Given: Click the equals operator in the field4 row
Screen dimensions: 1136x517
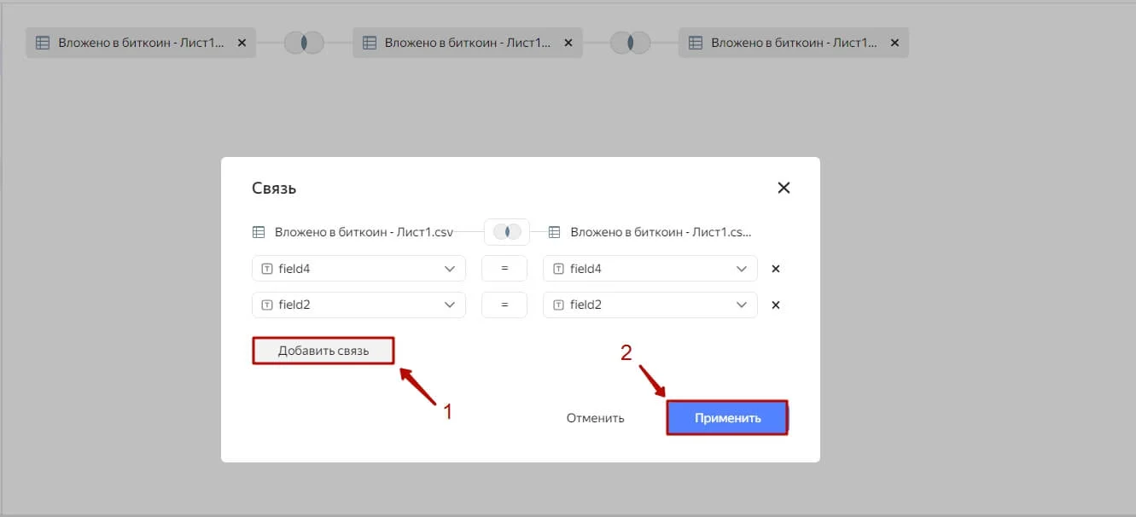Looking at the screenshot, I should pos(504,269).
